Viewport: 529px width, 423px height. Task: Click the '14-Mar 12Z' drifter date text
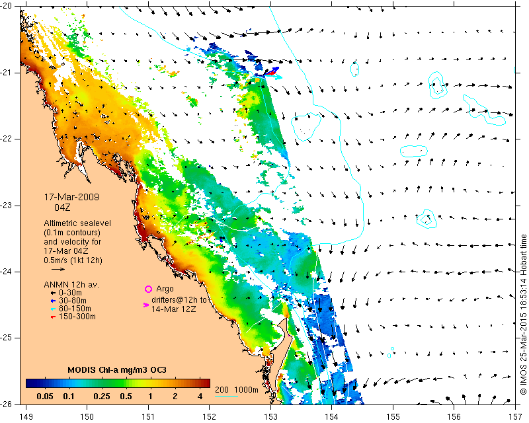click(173, 309)
